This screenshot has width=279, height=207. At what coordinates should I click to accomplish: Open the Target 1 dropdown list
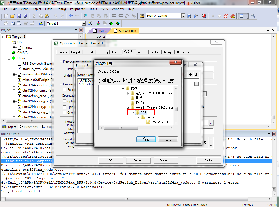[84, 23]
